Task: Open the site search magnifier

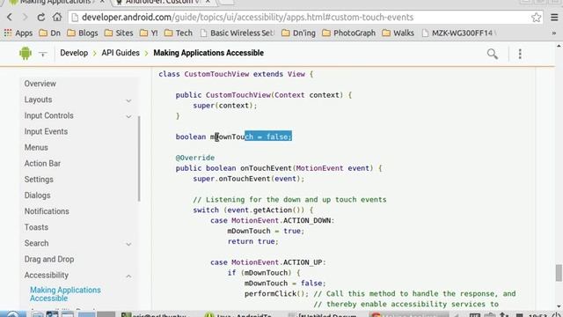Action: [x=493, y=54]
